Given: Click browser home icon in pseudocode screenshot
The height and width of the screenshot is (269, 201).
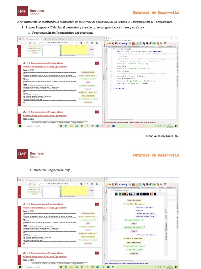Looking at the screenshot, I should pyautogui.click(x=34, y=43).
